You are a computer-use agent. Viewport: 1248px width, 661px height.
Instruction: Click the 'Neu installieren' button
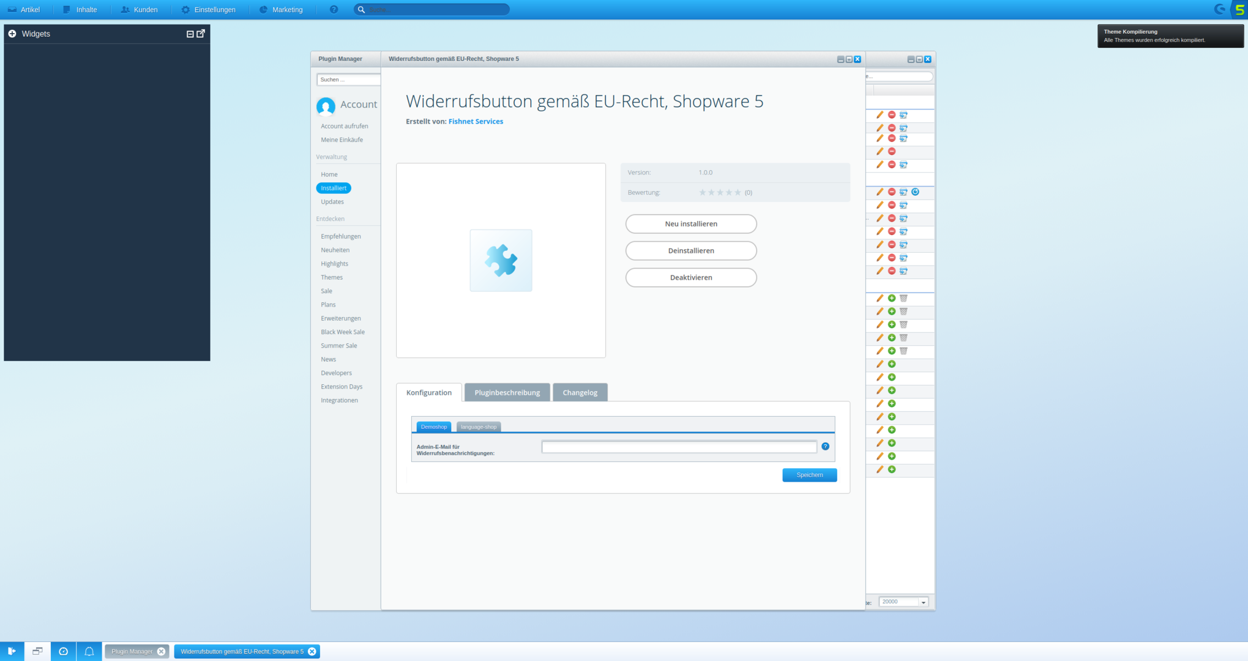tap(691, 224)
